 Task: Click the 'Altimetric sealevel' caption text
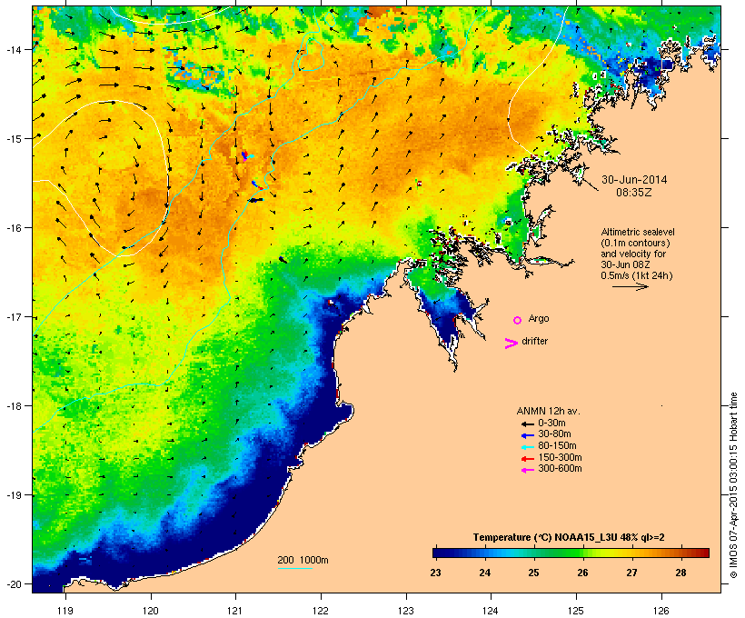pos(638,232)
